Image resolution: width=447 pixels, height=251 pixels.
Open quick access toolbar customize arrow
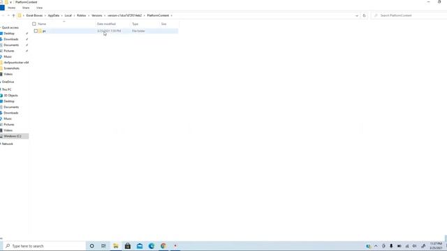[11, 2]
